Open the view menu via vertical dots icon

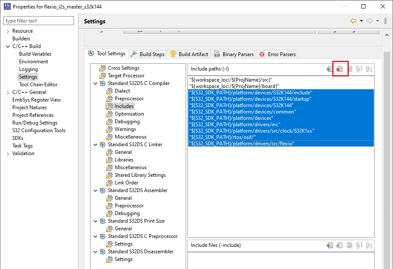click(385, 21)
